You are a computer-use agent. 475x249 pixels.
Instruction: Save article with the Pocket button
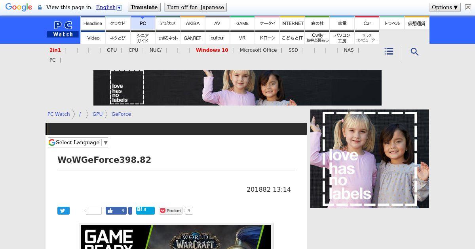(x=171, y=211)
